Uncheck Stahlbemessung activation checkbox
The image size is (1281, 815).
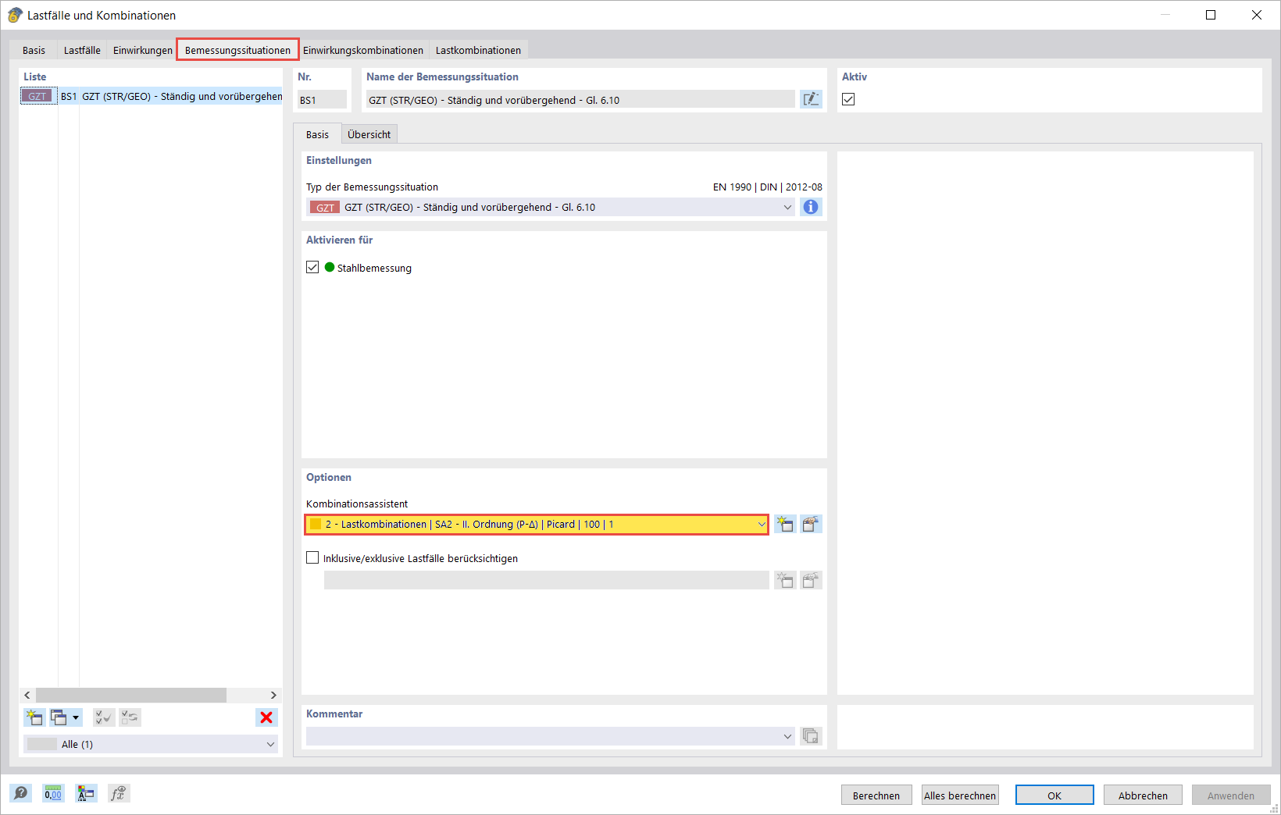[x=312, y=267]
